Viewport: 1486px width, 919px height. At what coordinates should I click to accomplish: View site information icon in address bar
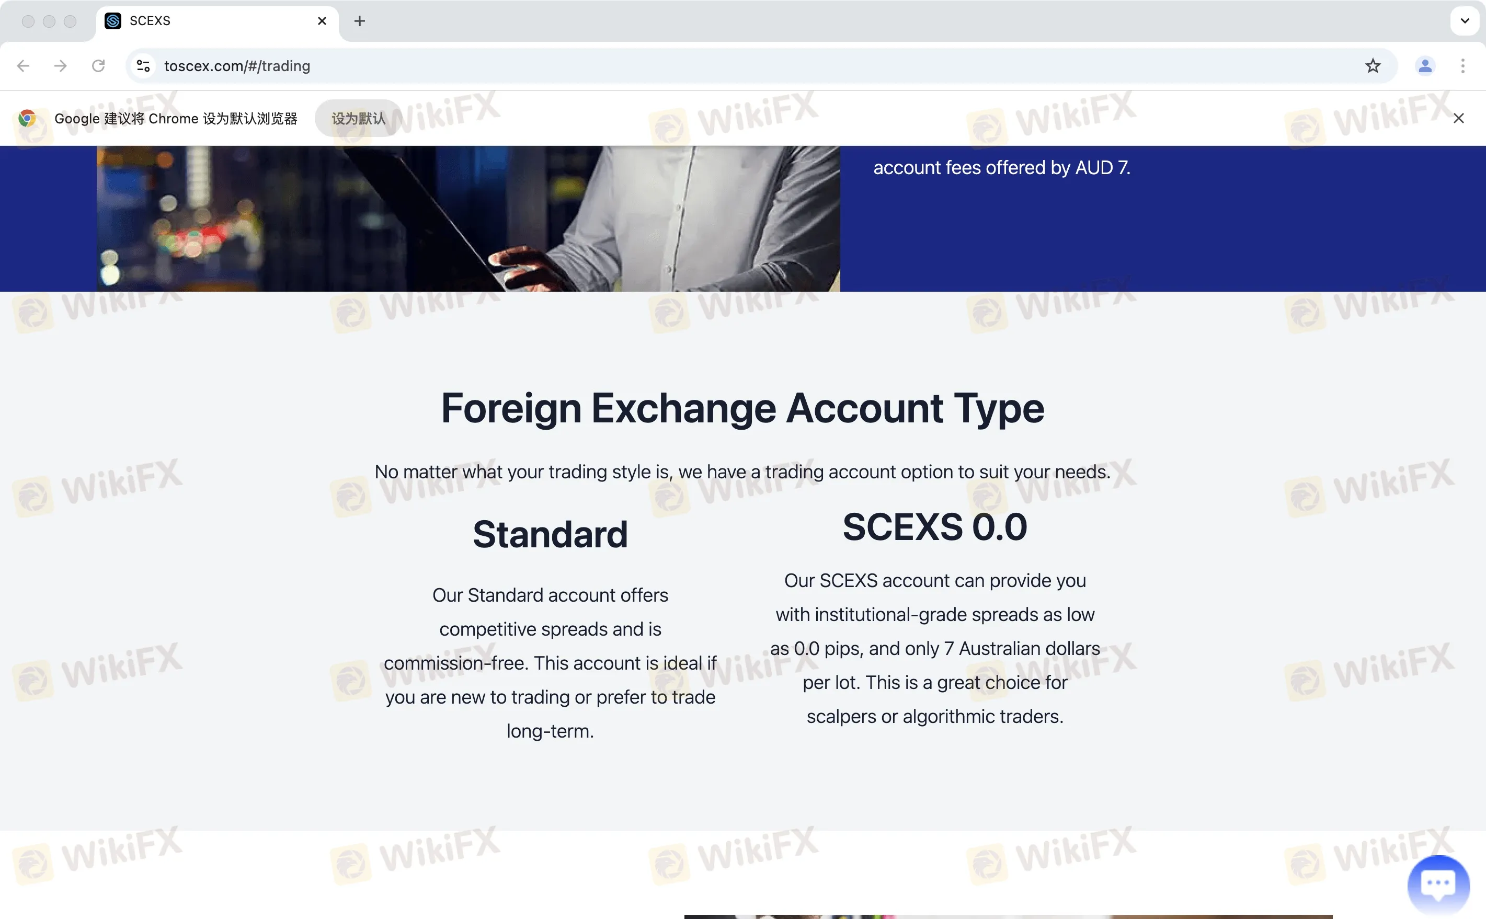[x=143, y=66]
